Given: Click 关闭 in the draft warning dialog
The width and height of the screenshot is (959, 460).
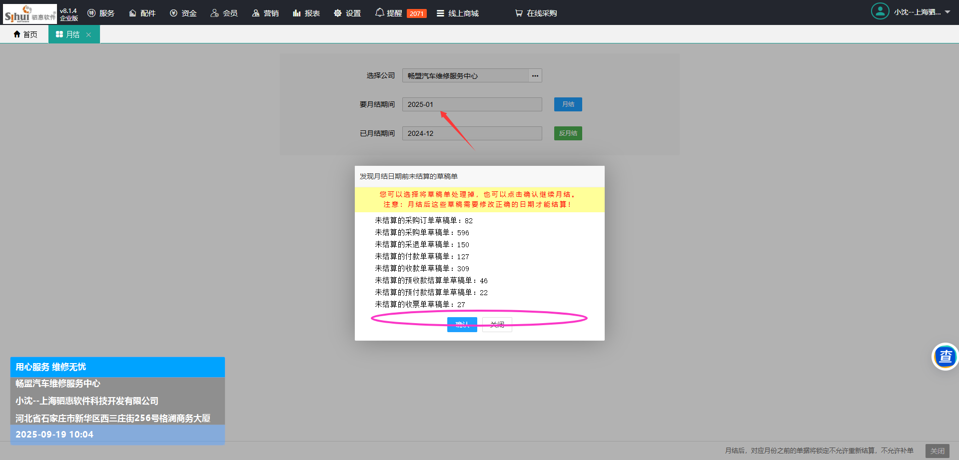Looking at the screenshot, I should click(x=497, y=325).
